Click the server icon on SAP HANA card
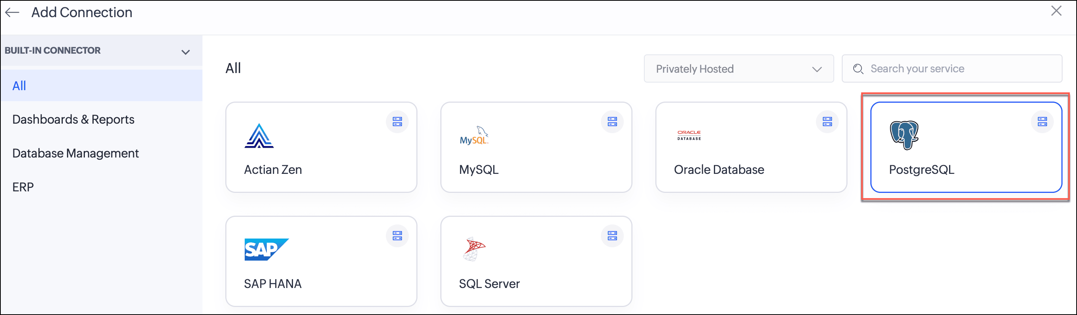This screenshot has height=315, width=1077. click(397, 235)
